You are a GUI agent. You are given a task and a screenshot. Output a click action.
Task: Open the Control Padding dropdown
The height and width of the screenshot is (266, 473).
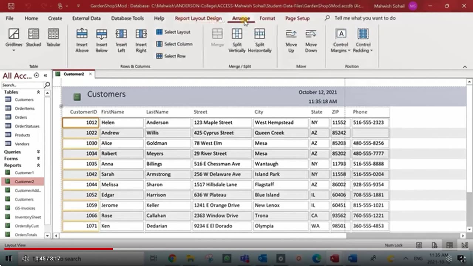pyautogui.click(x=363, y=40)
